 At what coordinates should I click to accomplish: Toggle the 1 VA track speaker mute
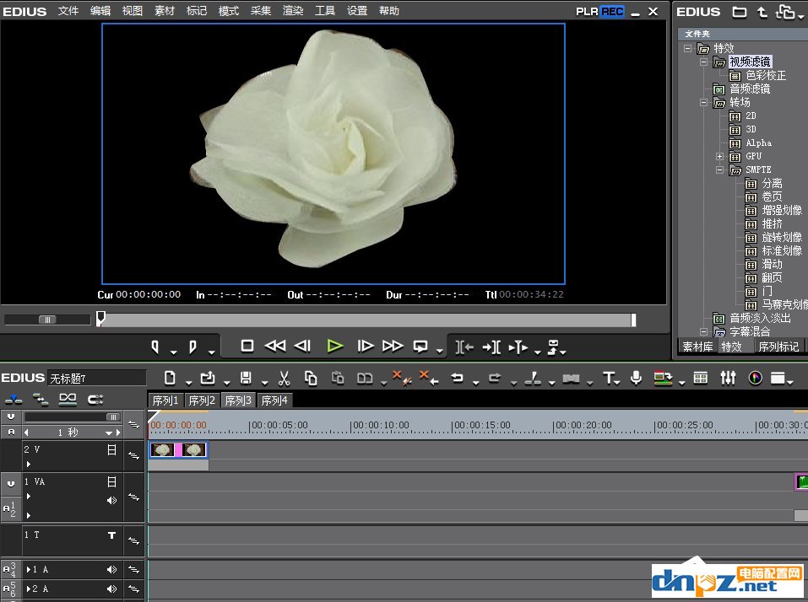pyautogui.click(x=111, y=500)
